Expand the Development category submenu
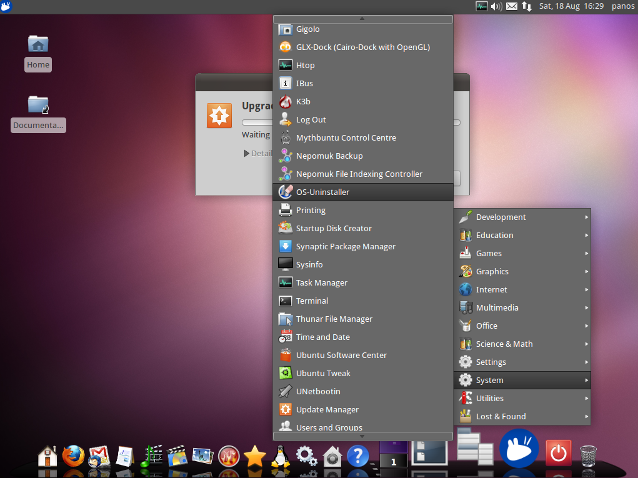The image size is (638, 478). [522, 217]
